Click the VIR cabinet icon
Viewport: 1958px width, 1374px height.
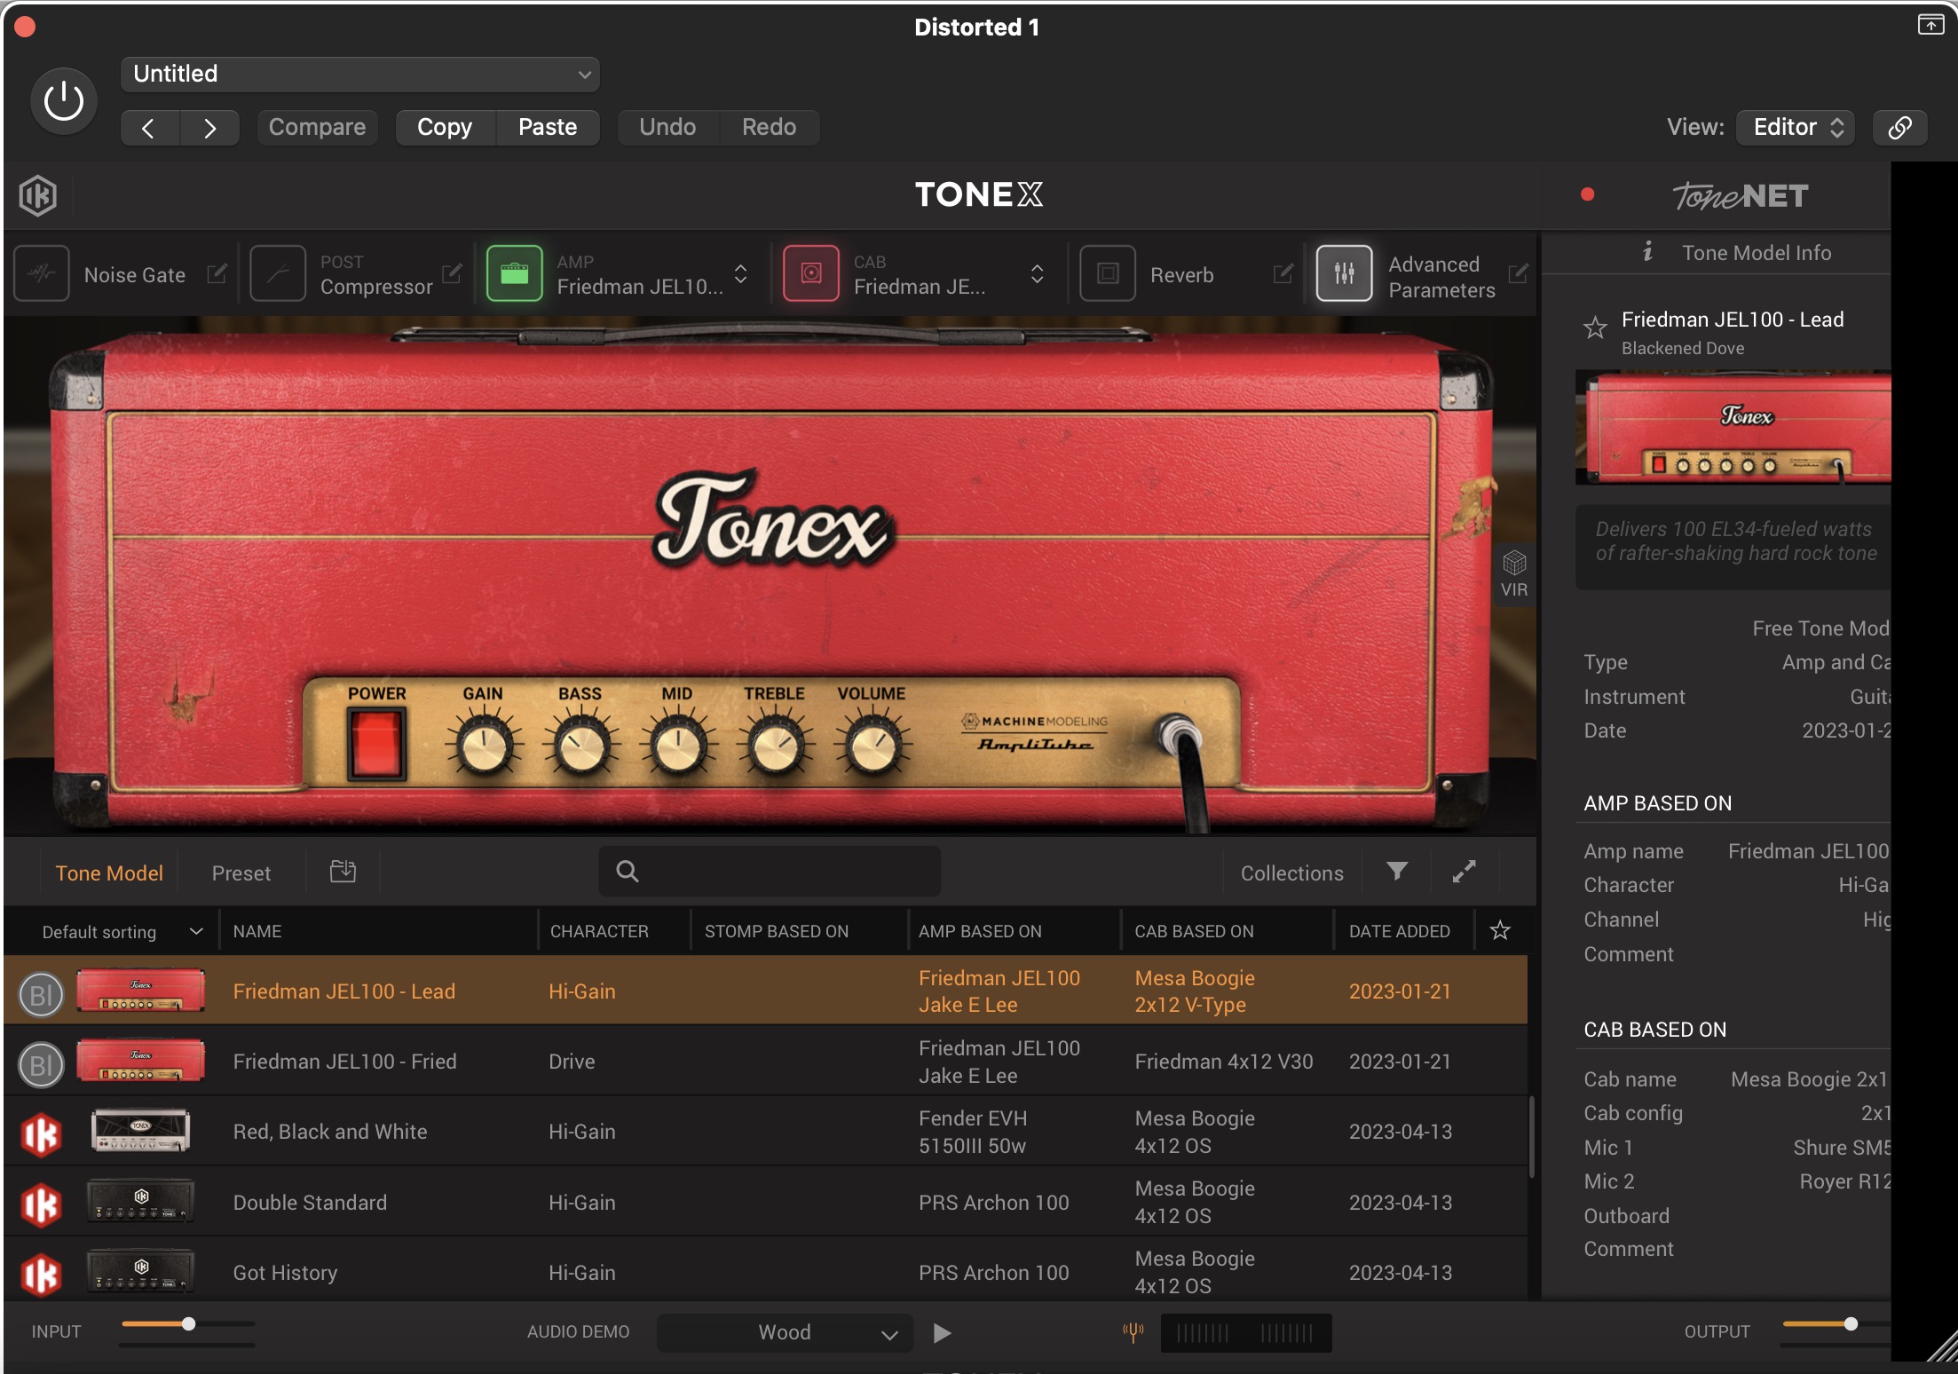pyautogui.click(x=1514, y=573)
